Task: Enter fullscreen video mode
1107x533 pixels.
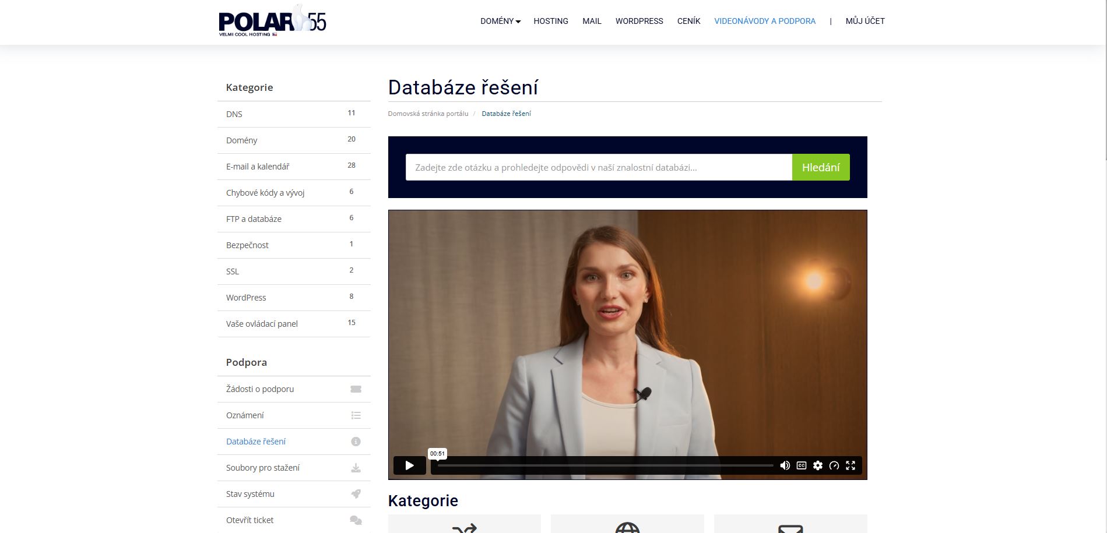Action: tap(851, 465)
